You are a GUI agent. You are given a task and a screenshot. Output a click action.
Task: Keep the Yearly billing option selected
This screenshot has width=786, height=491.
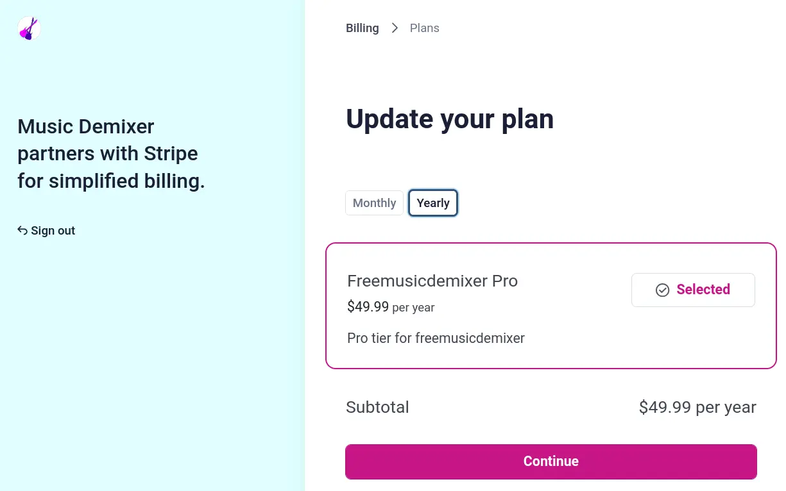(432, 203)
